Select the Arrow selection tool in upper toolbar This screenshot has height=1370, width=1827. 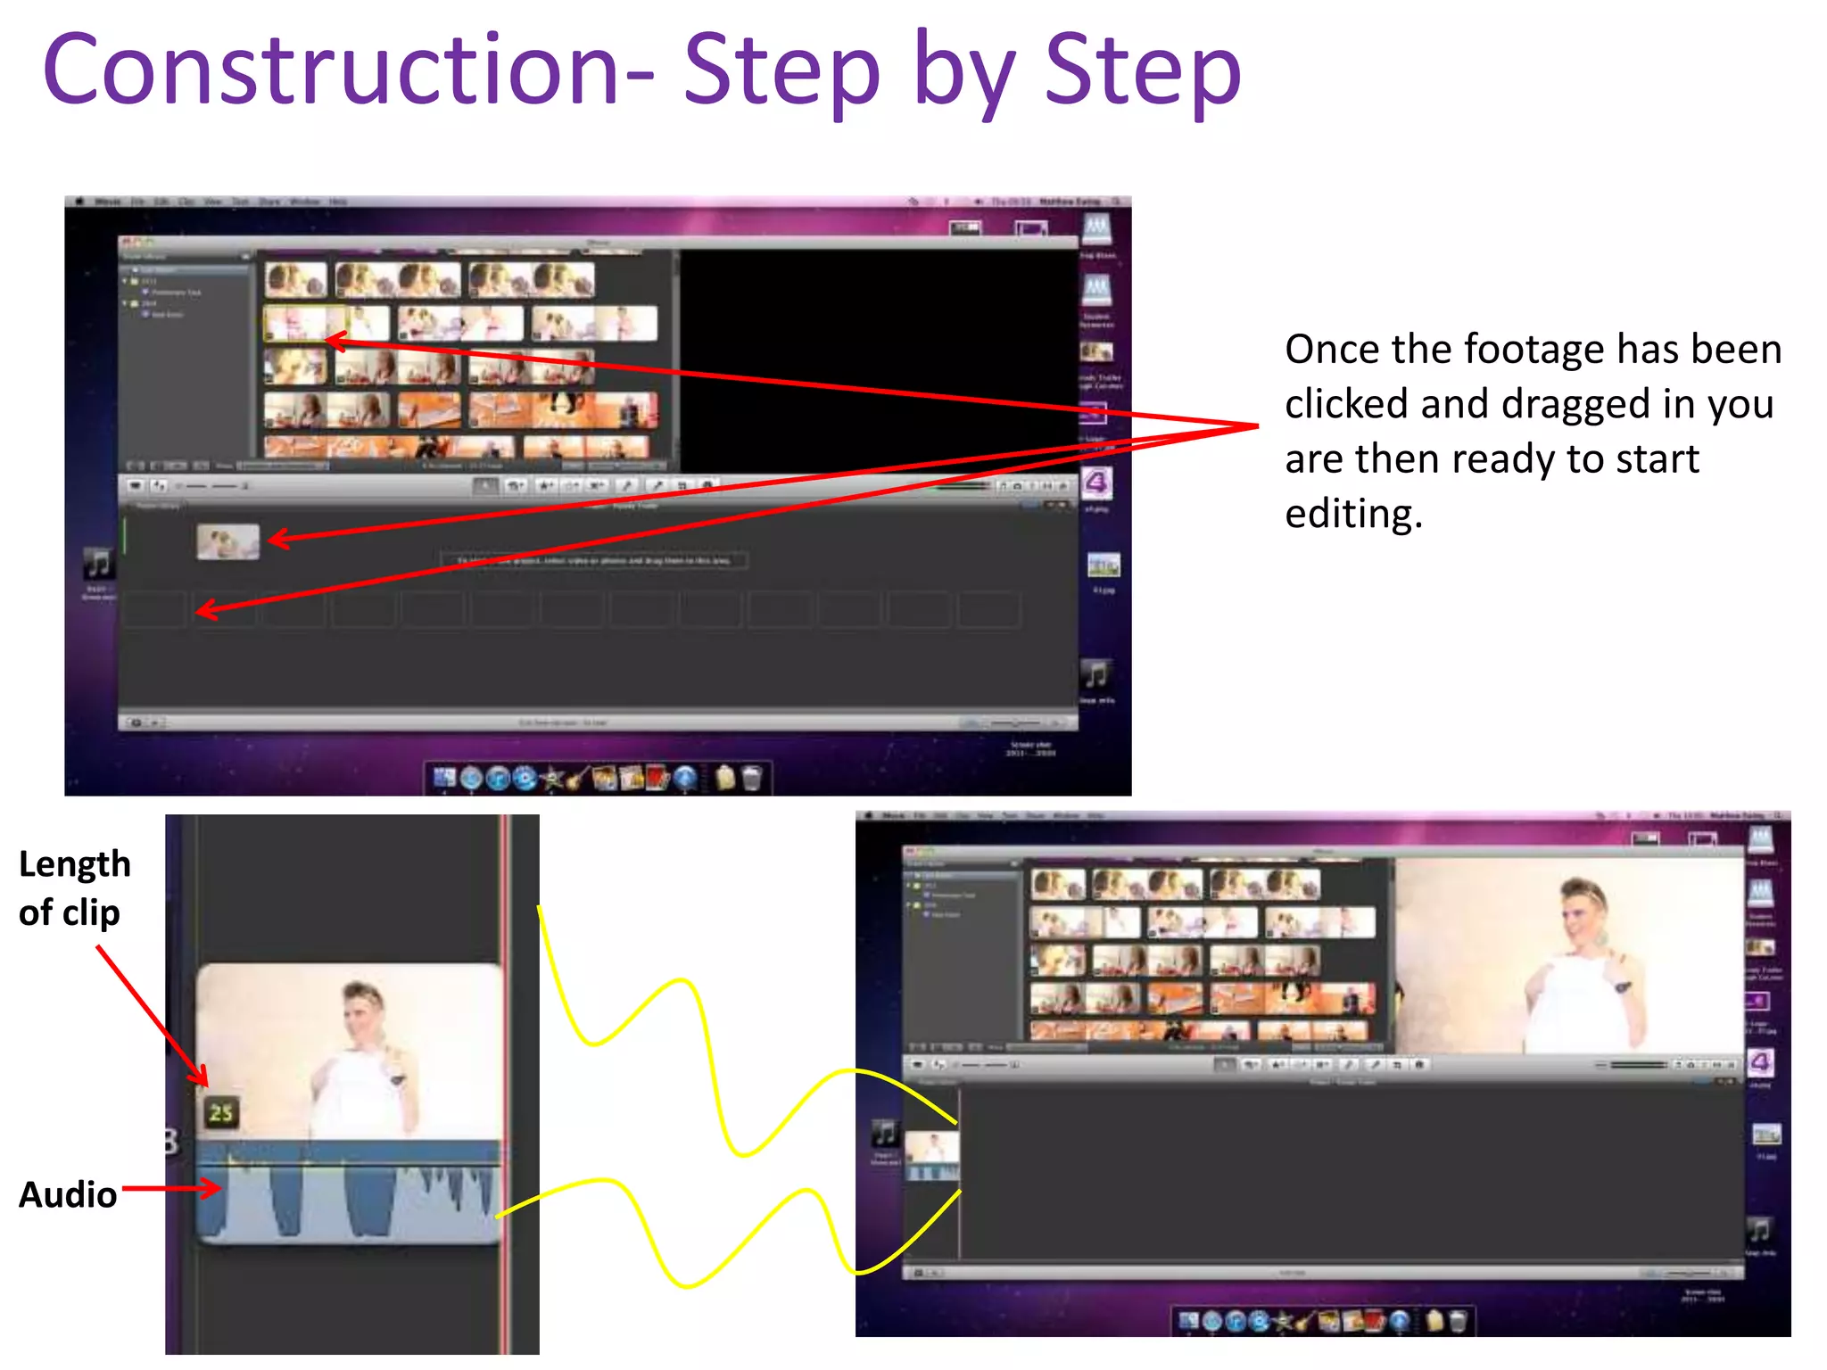(x=484, y=486)
